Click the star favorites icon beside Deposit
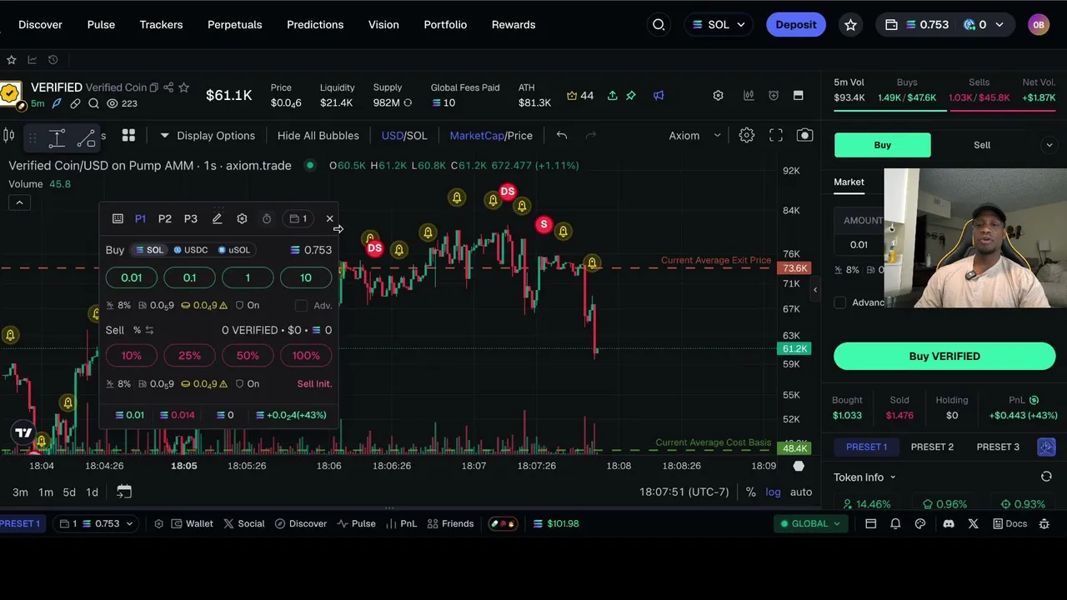The width and height of the screenshot is (1067, 600). click(850, 25)
